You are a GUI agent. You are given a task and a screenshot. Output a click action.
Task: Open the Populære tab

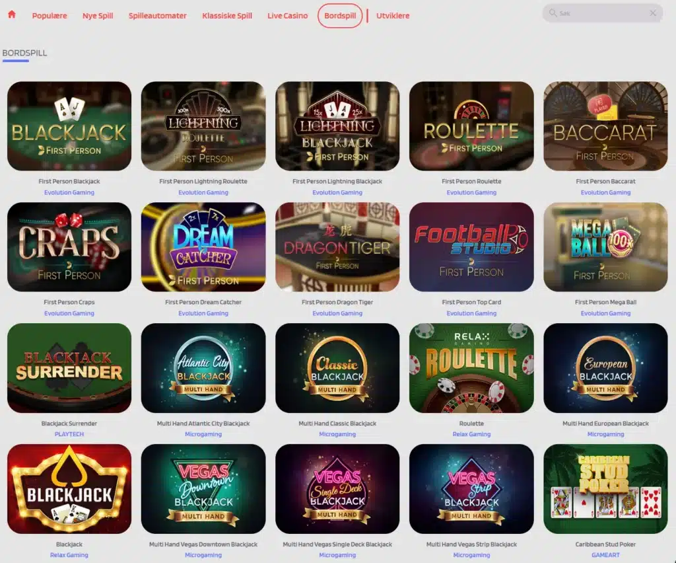coord(50,16)
